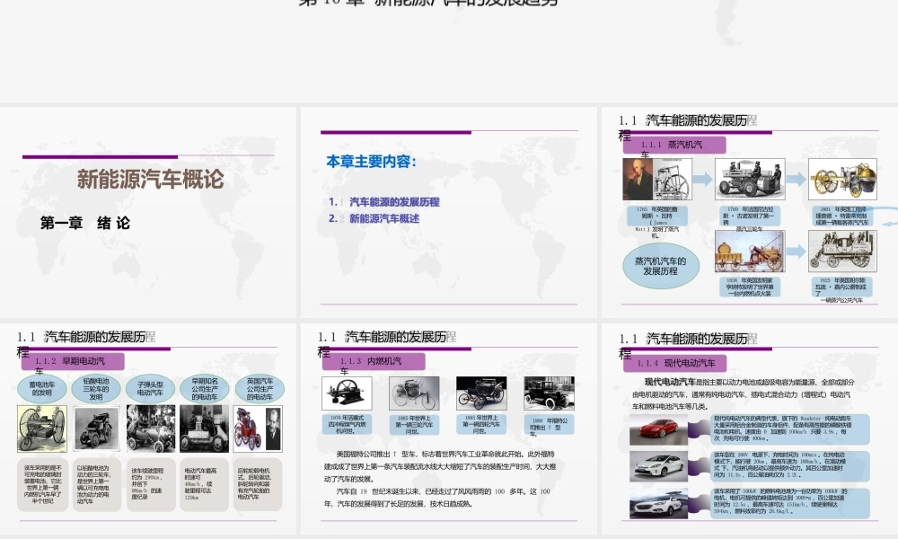Click the 1.1.4 现代电动汽车 purple label
The height and width of the screenshot is (539, 898).
pos(675,363)
